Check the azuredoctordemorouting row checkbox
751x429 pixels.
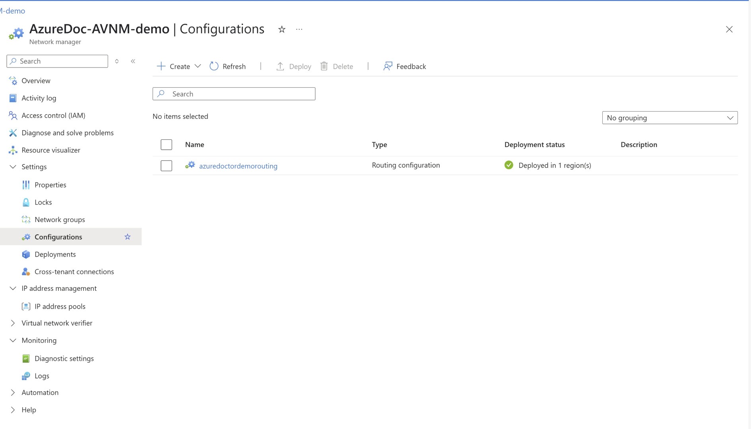tap(166, 166)
